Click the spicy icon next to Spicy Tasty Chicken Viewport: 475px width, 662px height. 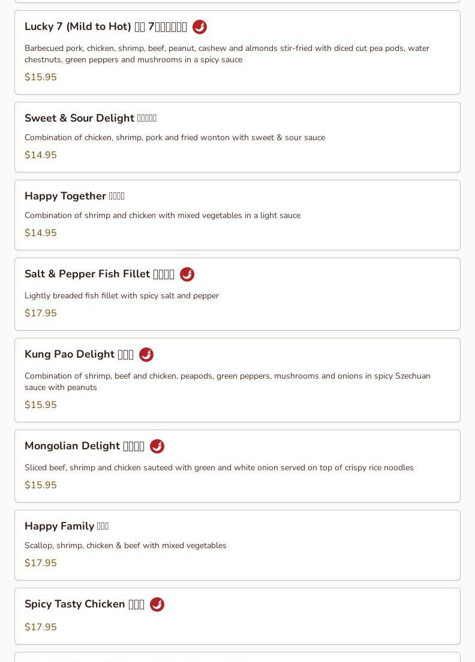tap(157, 604)
